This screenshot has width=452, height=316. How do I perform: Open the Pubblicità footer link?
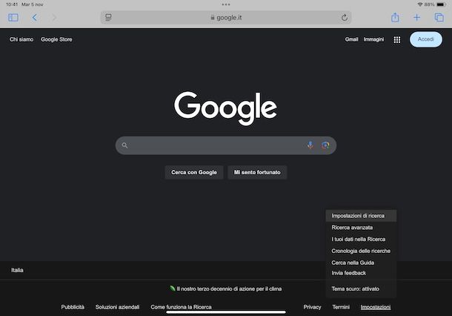(x=73, y=307)
